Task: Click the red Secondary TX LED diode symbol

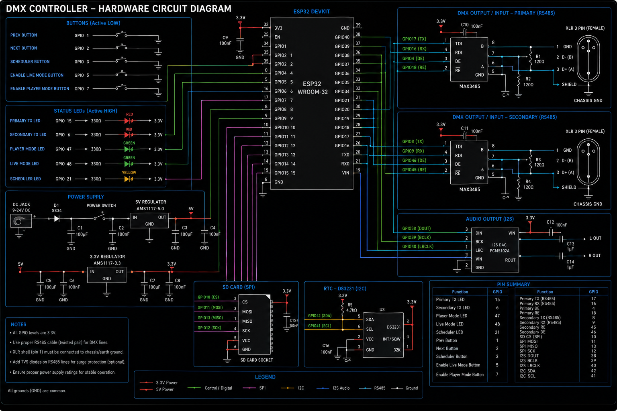Action: 129,135
